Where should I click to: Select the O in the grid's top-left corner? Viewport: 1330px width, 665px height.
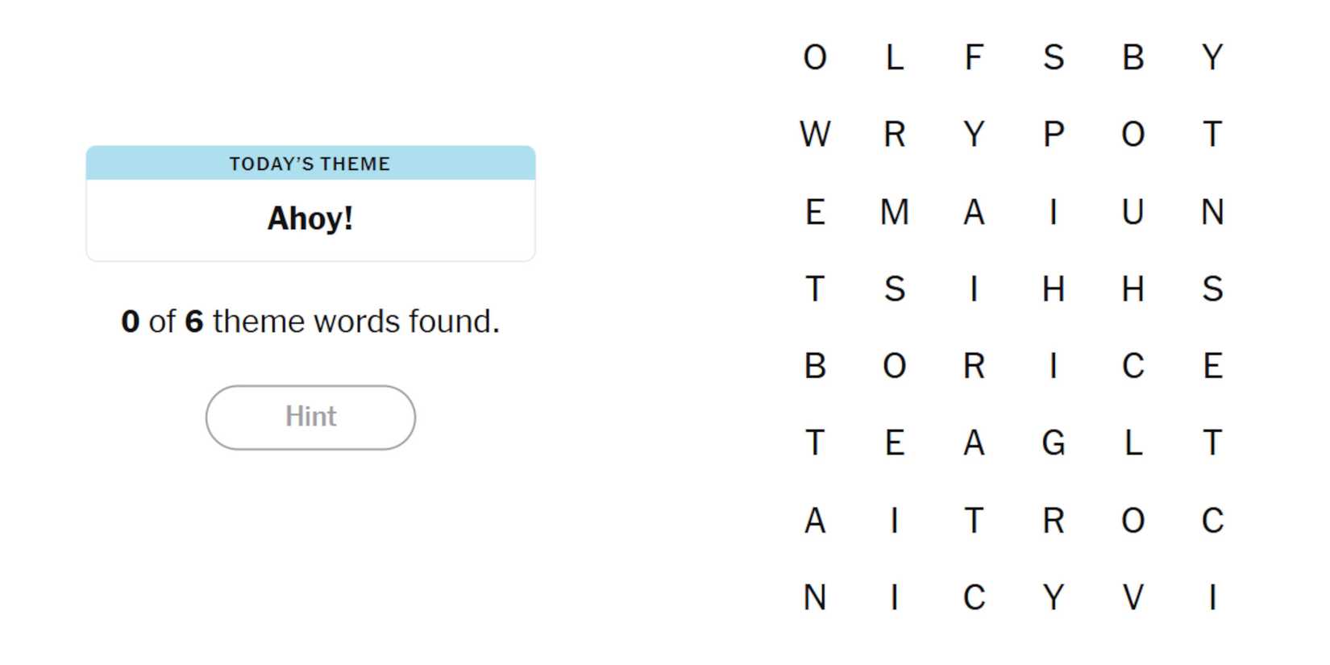click(x=815, y=58)
